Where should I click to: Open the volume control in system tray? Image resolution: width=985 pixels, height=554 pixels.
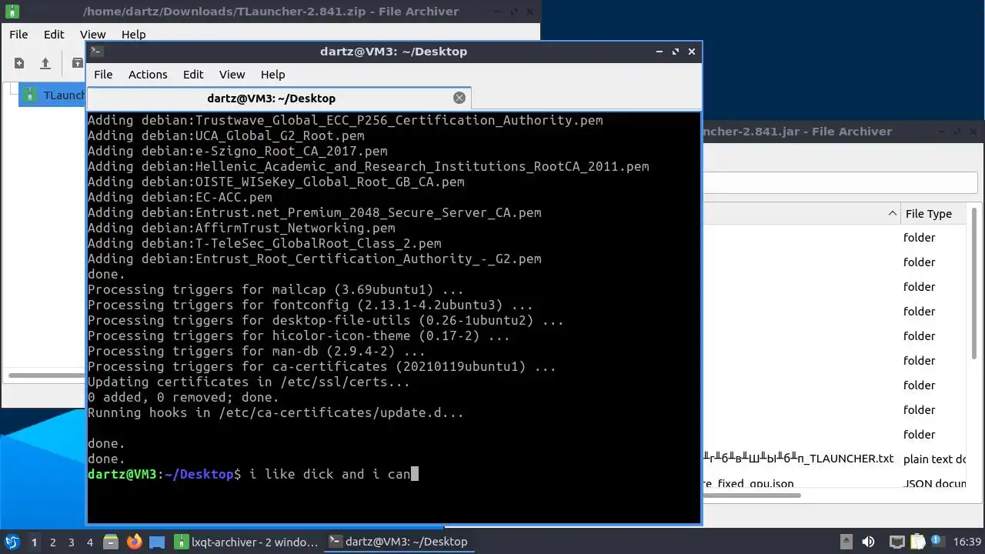868,542
